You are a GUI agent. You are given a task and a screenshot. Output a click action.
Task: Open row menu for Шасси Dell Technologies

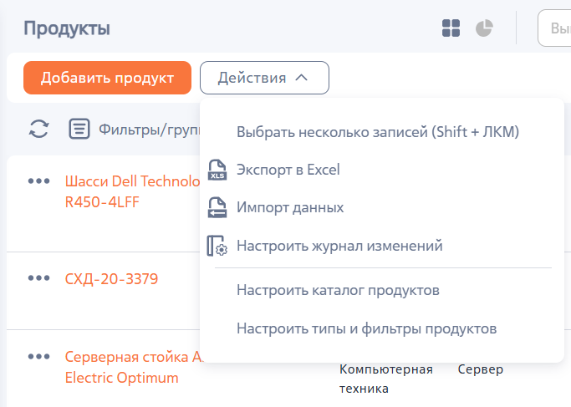point(39,181)
